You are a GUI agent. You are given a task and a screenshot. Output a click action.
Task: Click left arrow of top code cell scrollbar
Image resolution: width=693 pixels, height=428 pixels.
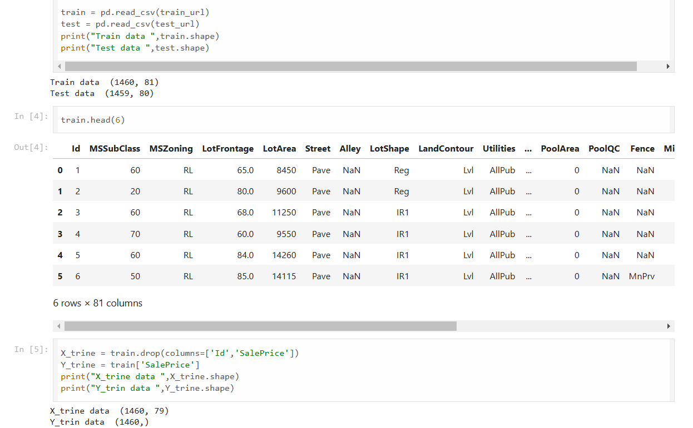59,67
